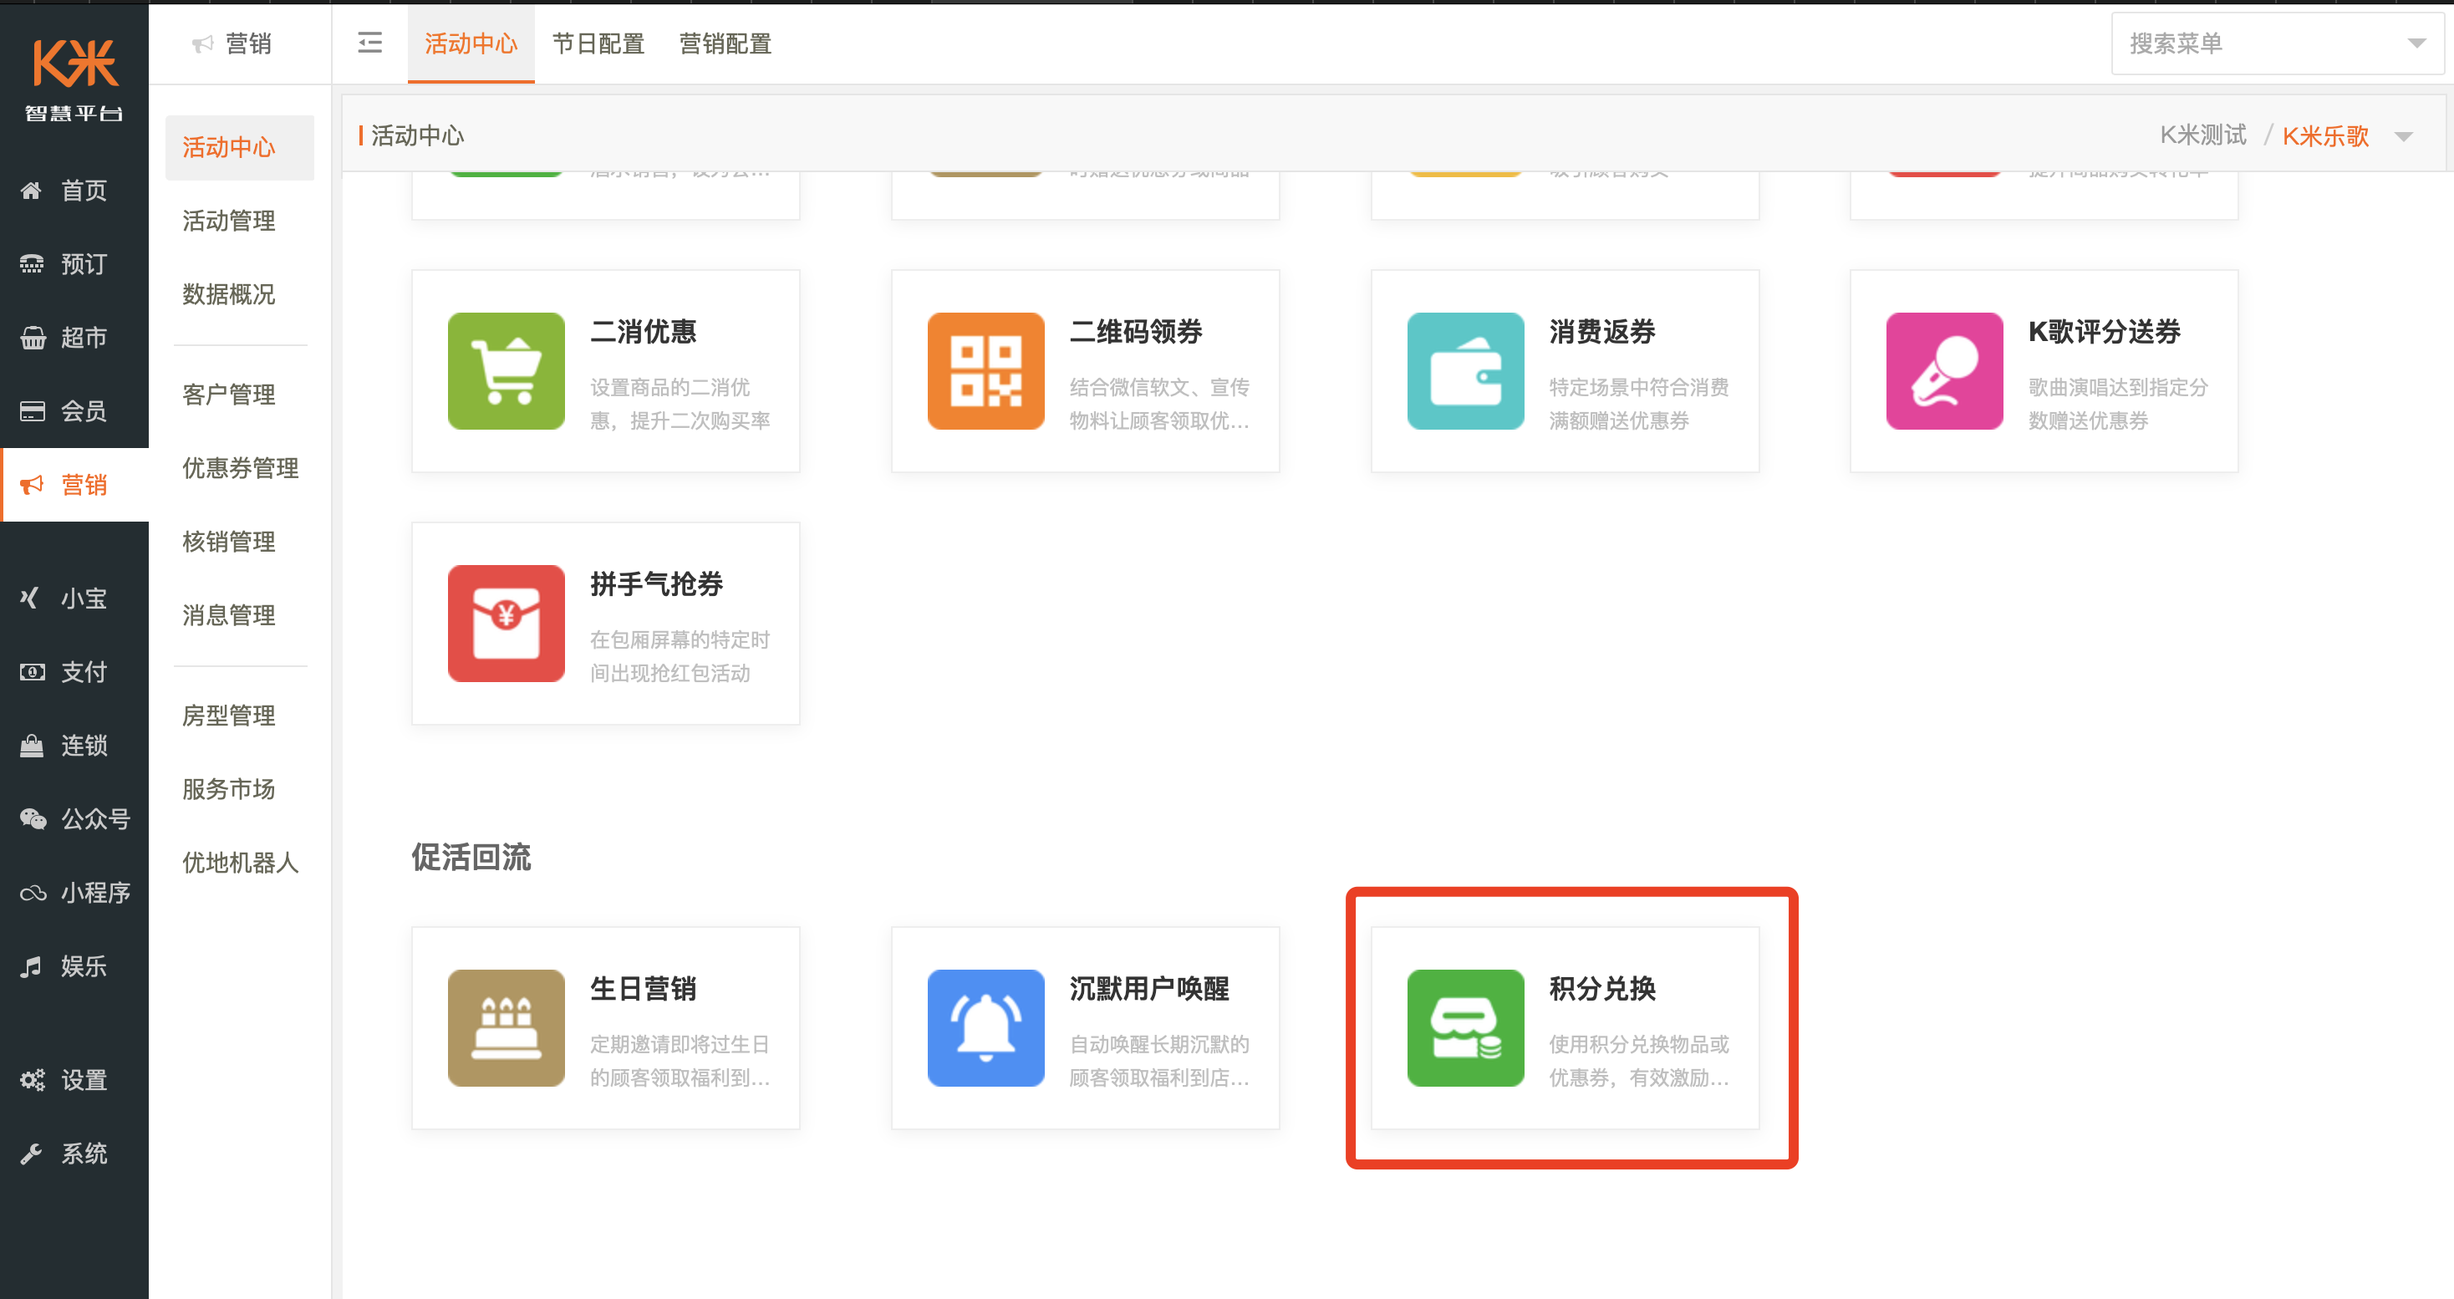Open 消息管理 in the submenu

pos(229,614)
